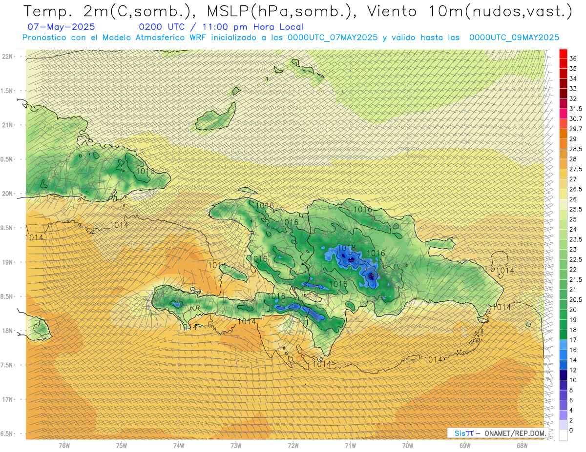586x452 pixels.
Task: Click legend value '31.5'
Action: click(x=576, y=109)
